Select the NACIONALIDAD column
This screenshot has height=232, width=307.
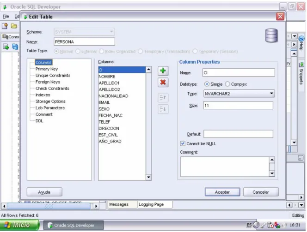click(122, 96)
